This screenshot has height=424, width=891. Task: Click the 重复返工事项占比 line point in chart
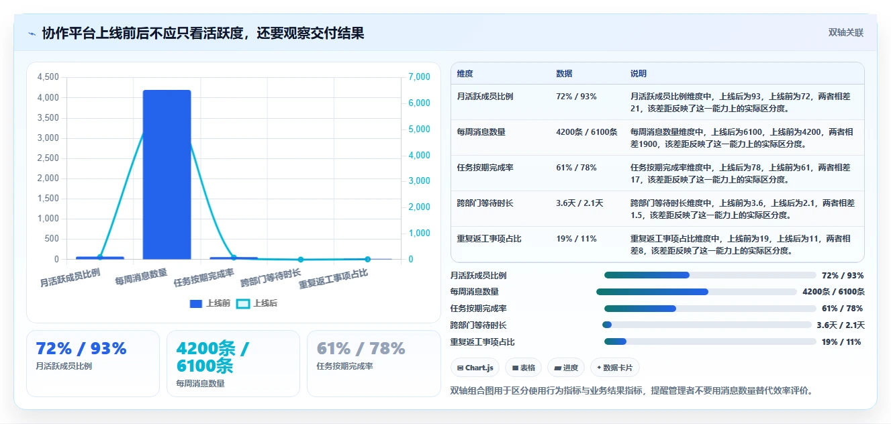(x=367, y=259)
